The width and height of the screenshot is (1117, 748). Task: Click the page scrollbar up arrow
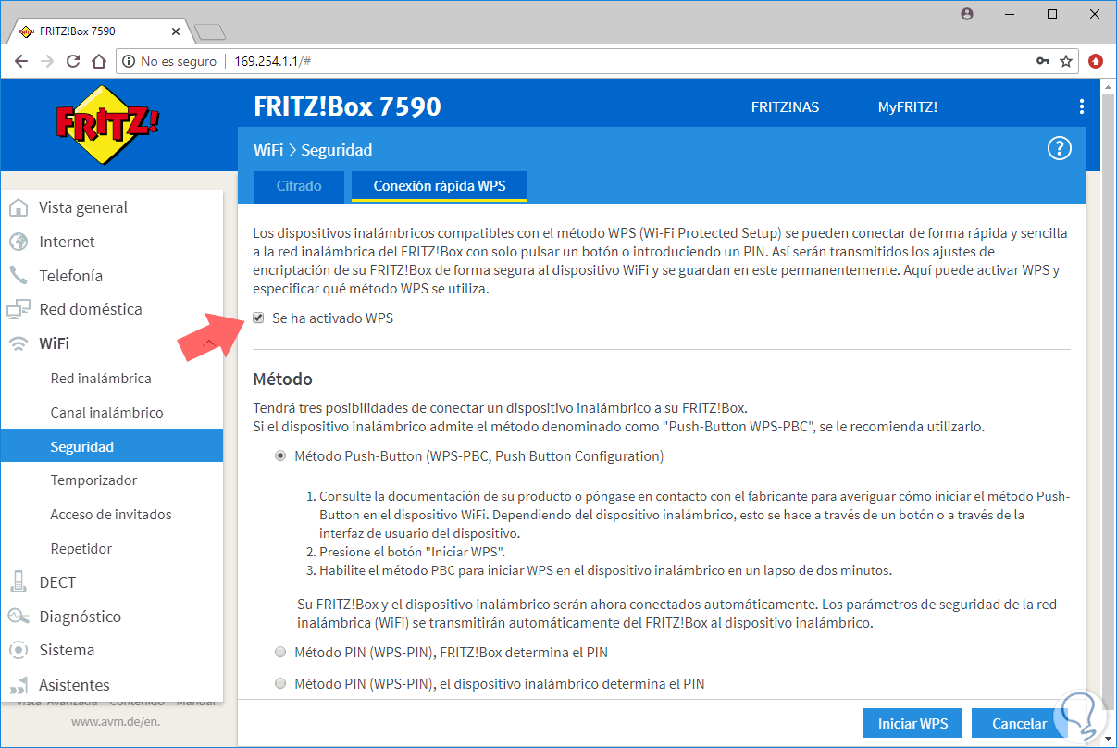[x=1109, y=86]
